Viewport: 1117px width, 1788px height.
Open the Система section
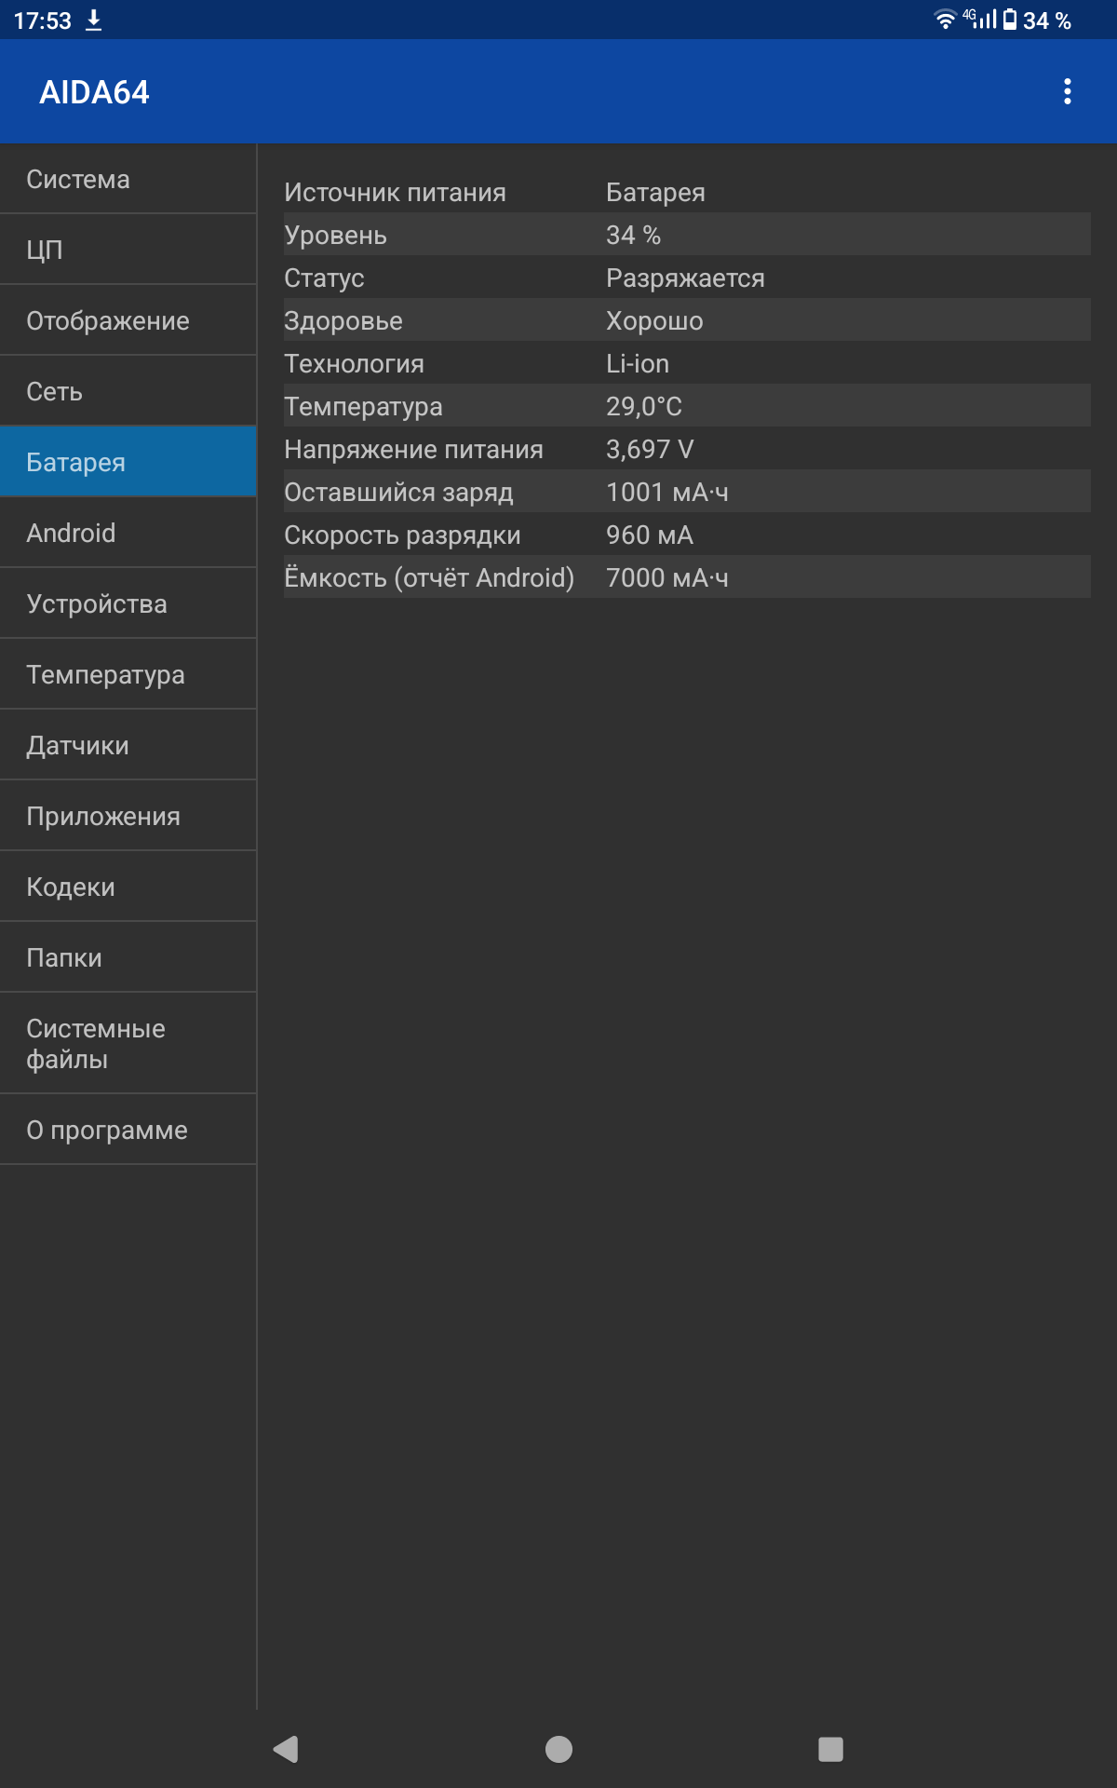click(128, 179)
